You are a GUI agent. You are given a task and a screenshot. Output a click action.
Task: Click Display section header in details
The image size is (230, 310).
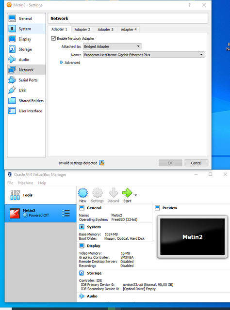click(94, 246)
